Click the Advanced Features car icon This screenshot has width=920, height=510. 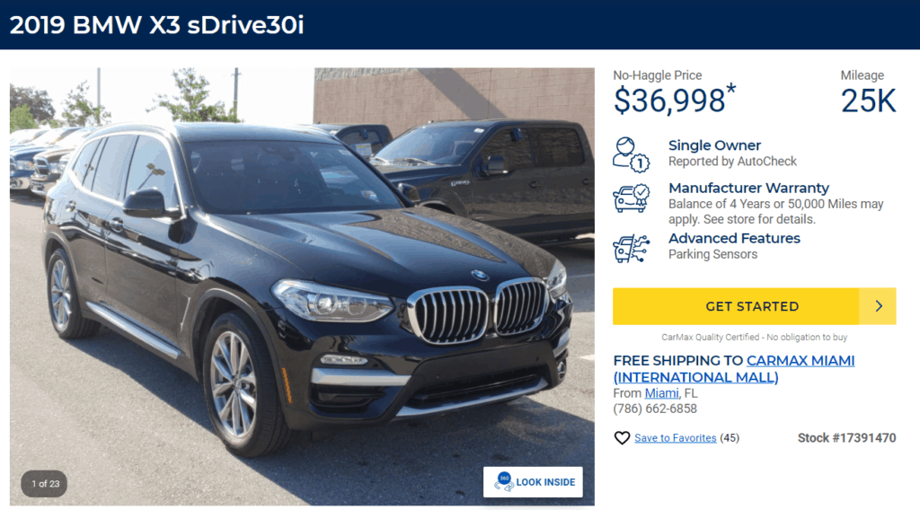(632, 249)
